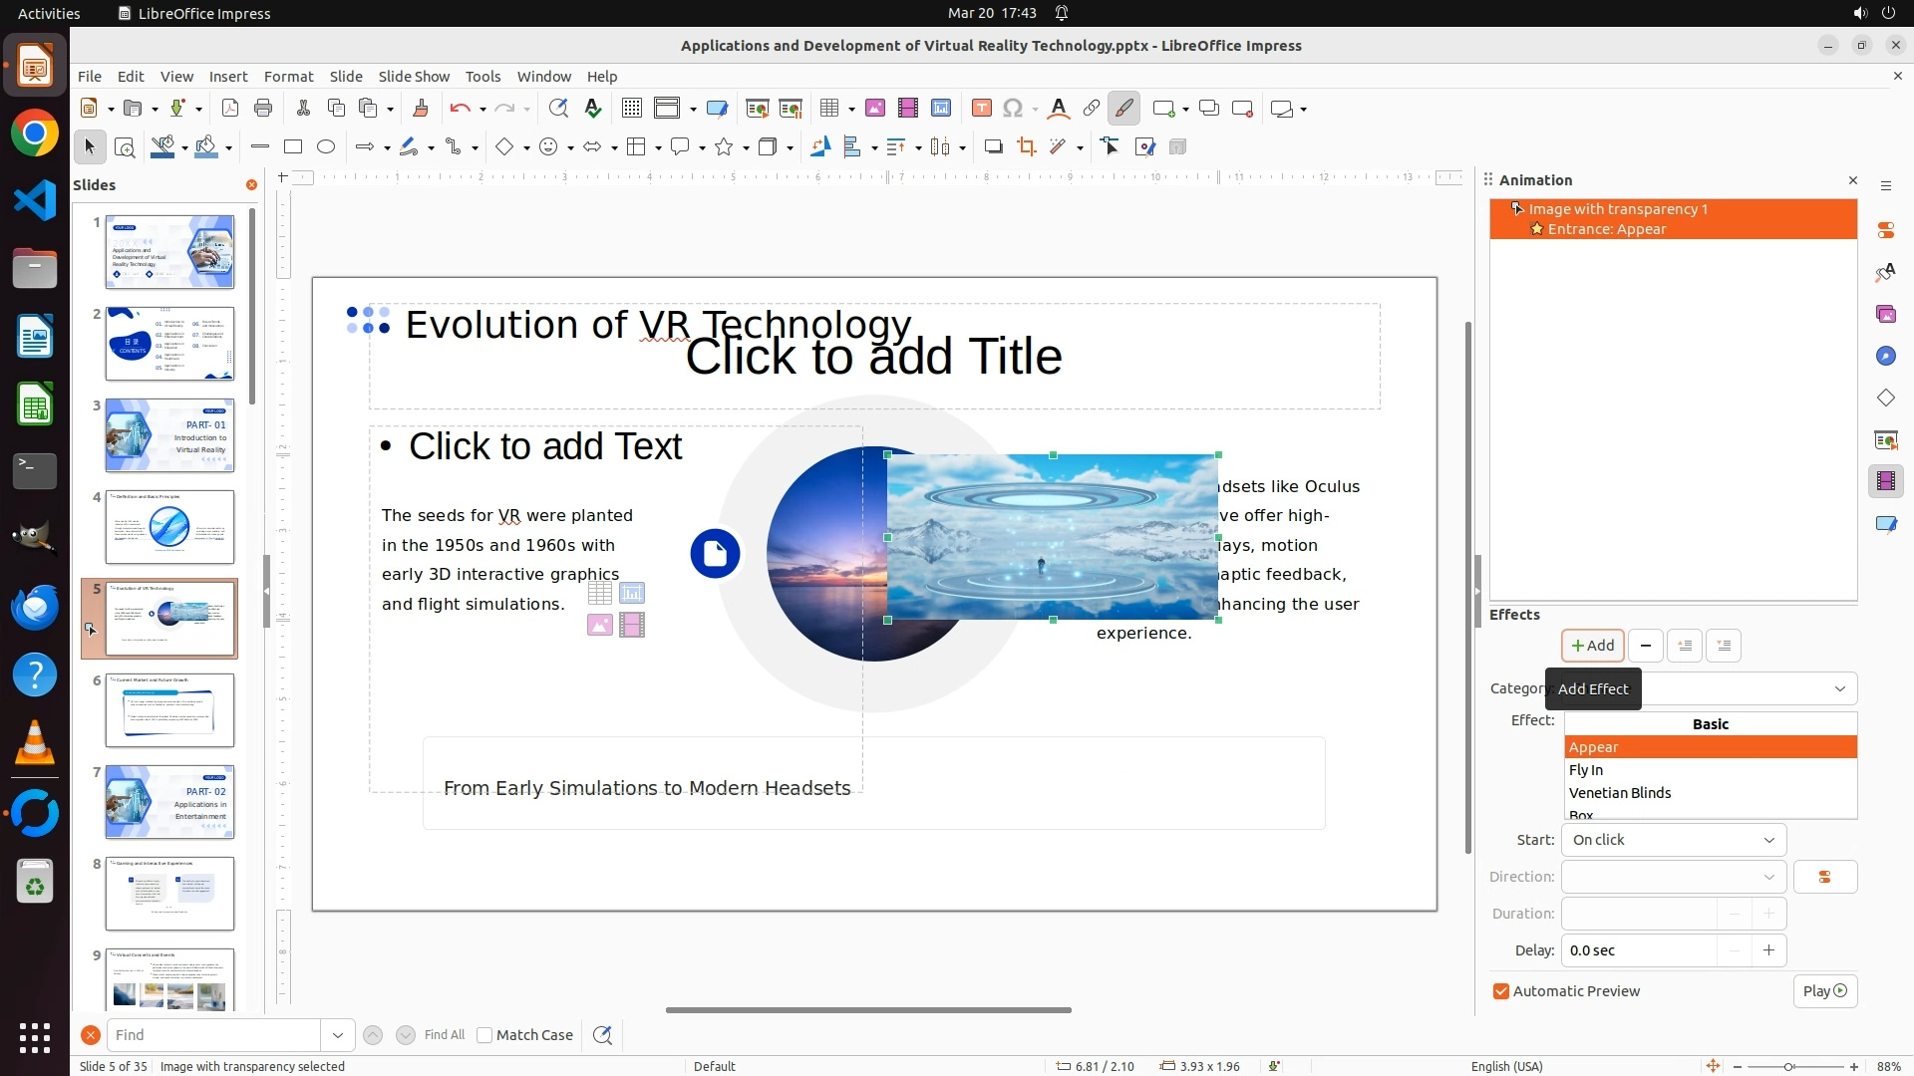This screenshot has height=1076, width=1914.
Task: Select the Ellipse drawing tool
Action: (326, 147)
